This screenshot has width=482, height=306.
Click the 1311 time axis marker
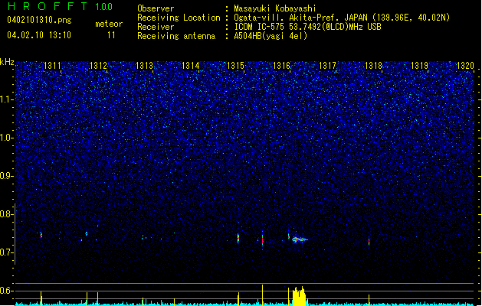pyautogui.click(x=52, y=66)
